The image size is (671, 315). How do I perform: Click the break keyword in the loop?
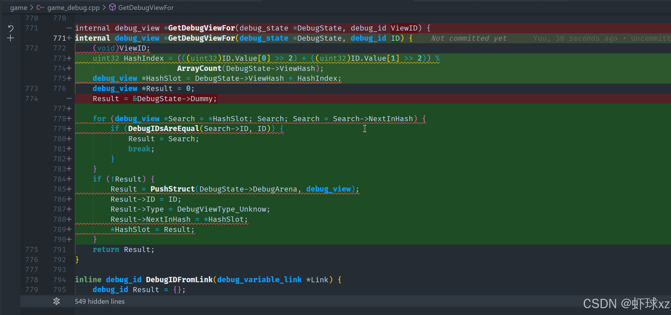coord(139,149)
